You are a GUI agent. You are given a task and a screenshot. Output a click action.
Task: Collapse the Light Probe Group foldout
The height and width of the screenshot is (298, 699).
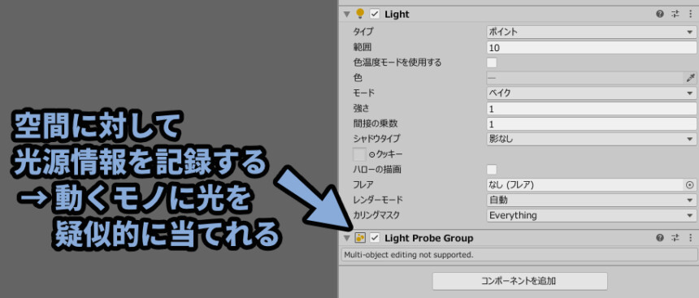click(x=347, y=238)
